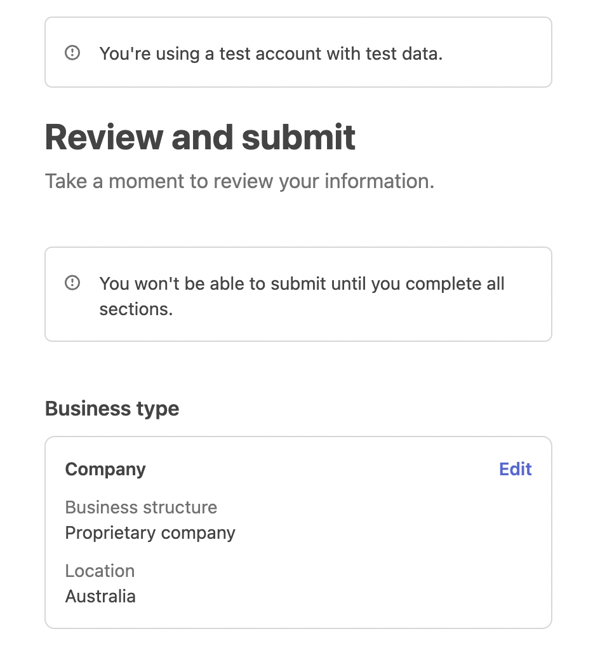Click inside the Company details card
Image resolution: width=593 pixels, height=657 pixels.
[298, 532]
